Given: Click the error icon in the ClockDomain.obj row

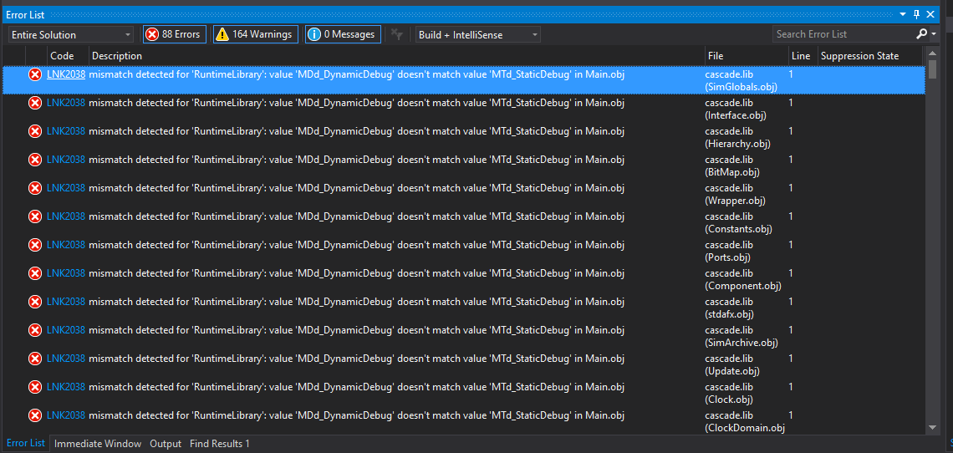Looking at the screenshot, I should pyautogui.click(x=35, y=415).
